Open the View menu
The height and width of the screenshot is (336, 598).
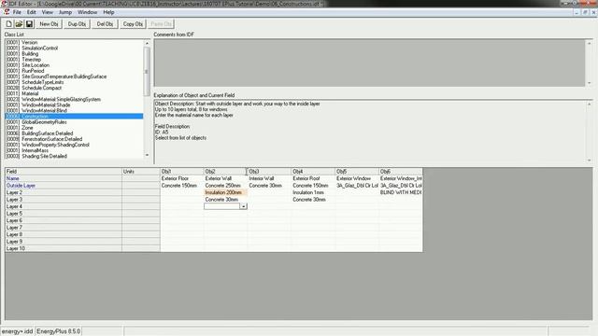coord(48,12)
